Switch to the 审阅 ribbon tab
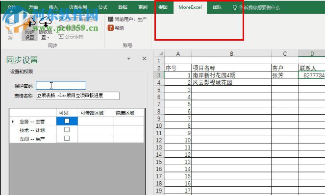The image size is (325, 195). tap(143, 7)
